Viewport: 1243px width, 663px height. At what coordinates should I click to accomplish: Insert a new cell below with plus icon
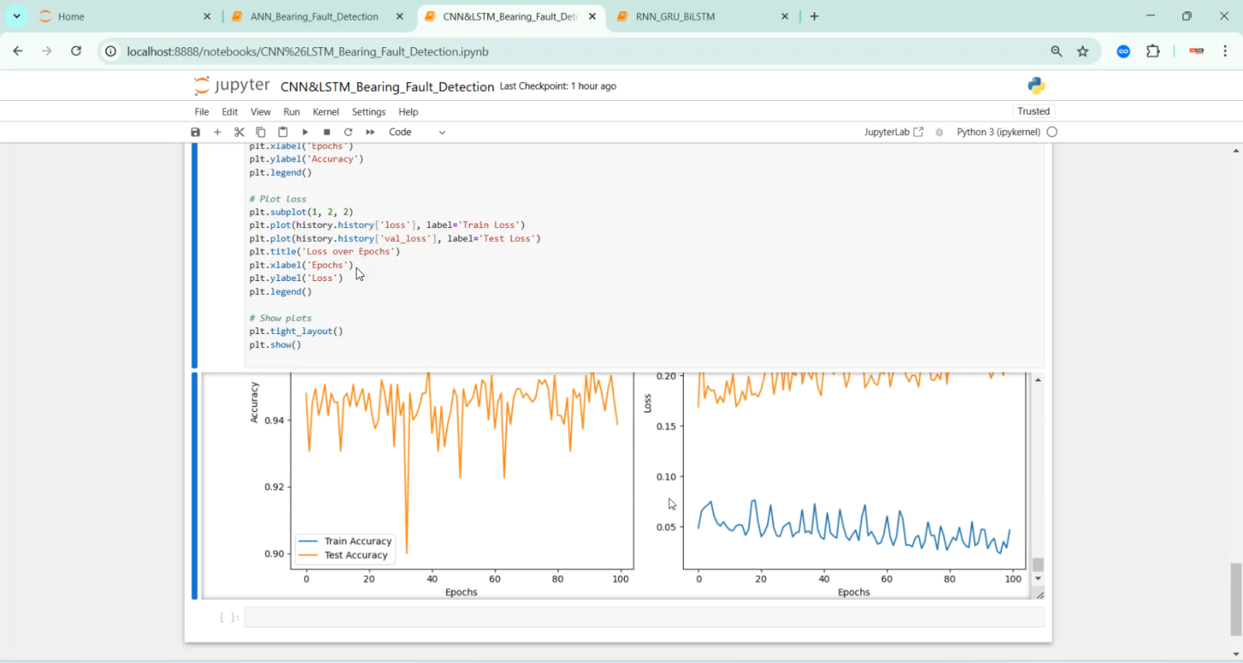217,132
